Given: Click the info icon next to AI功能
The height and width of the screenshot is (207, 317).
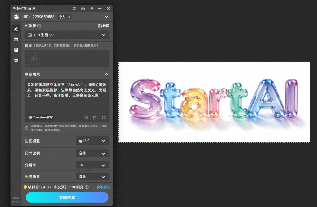Looking at the screenshot, I should click(39, 26).
